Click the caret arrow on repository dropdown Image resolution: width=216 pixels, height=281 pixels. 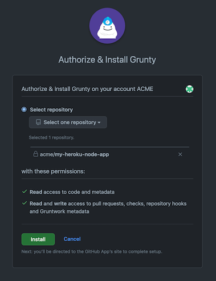coord(99,123)
